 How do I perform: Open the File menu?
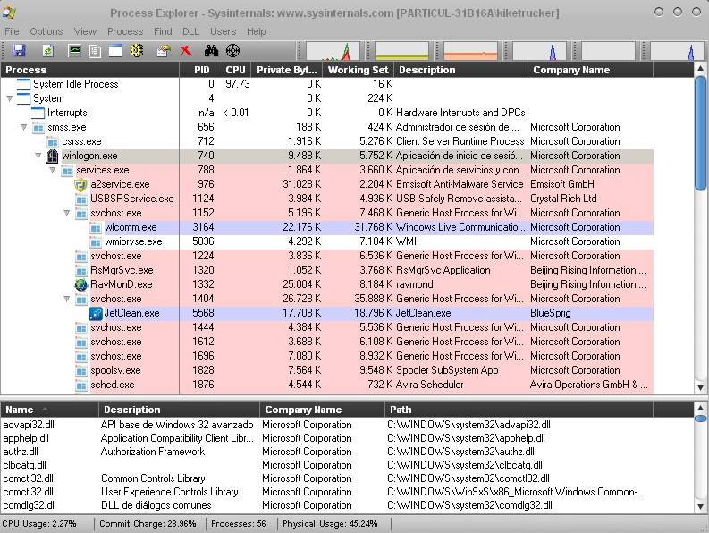point(12,31)
